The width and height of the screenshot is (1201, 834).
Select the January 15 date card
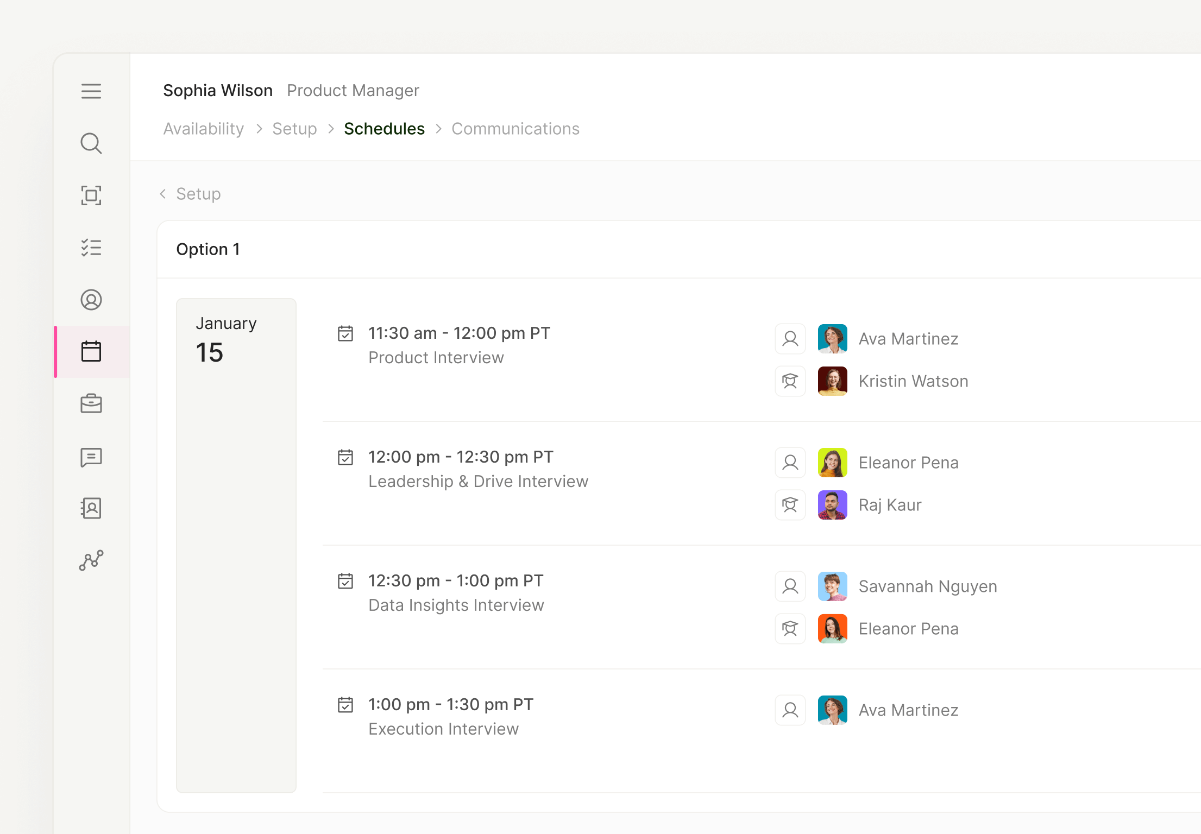click(236, 545)
